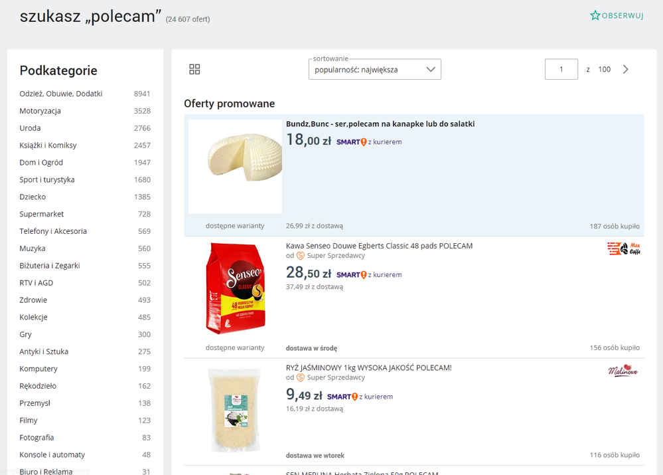This screenshot has width=663, height=475.
Task: Filter by Supermarket subcategory
Action: click(42, 214)
